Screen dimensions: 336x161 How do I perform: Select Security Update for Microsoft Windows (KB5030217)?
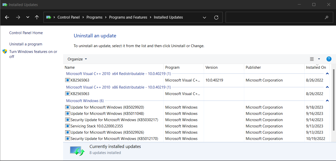coord(114,120)
